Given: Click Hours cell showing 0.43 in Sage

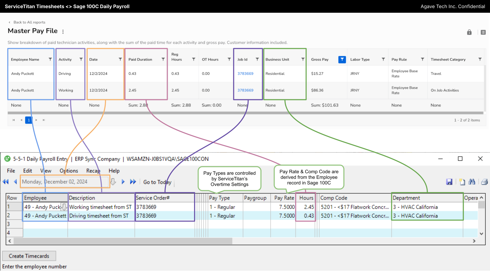Looking at the screenshot, I should click(305, 216).
